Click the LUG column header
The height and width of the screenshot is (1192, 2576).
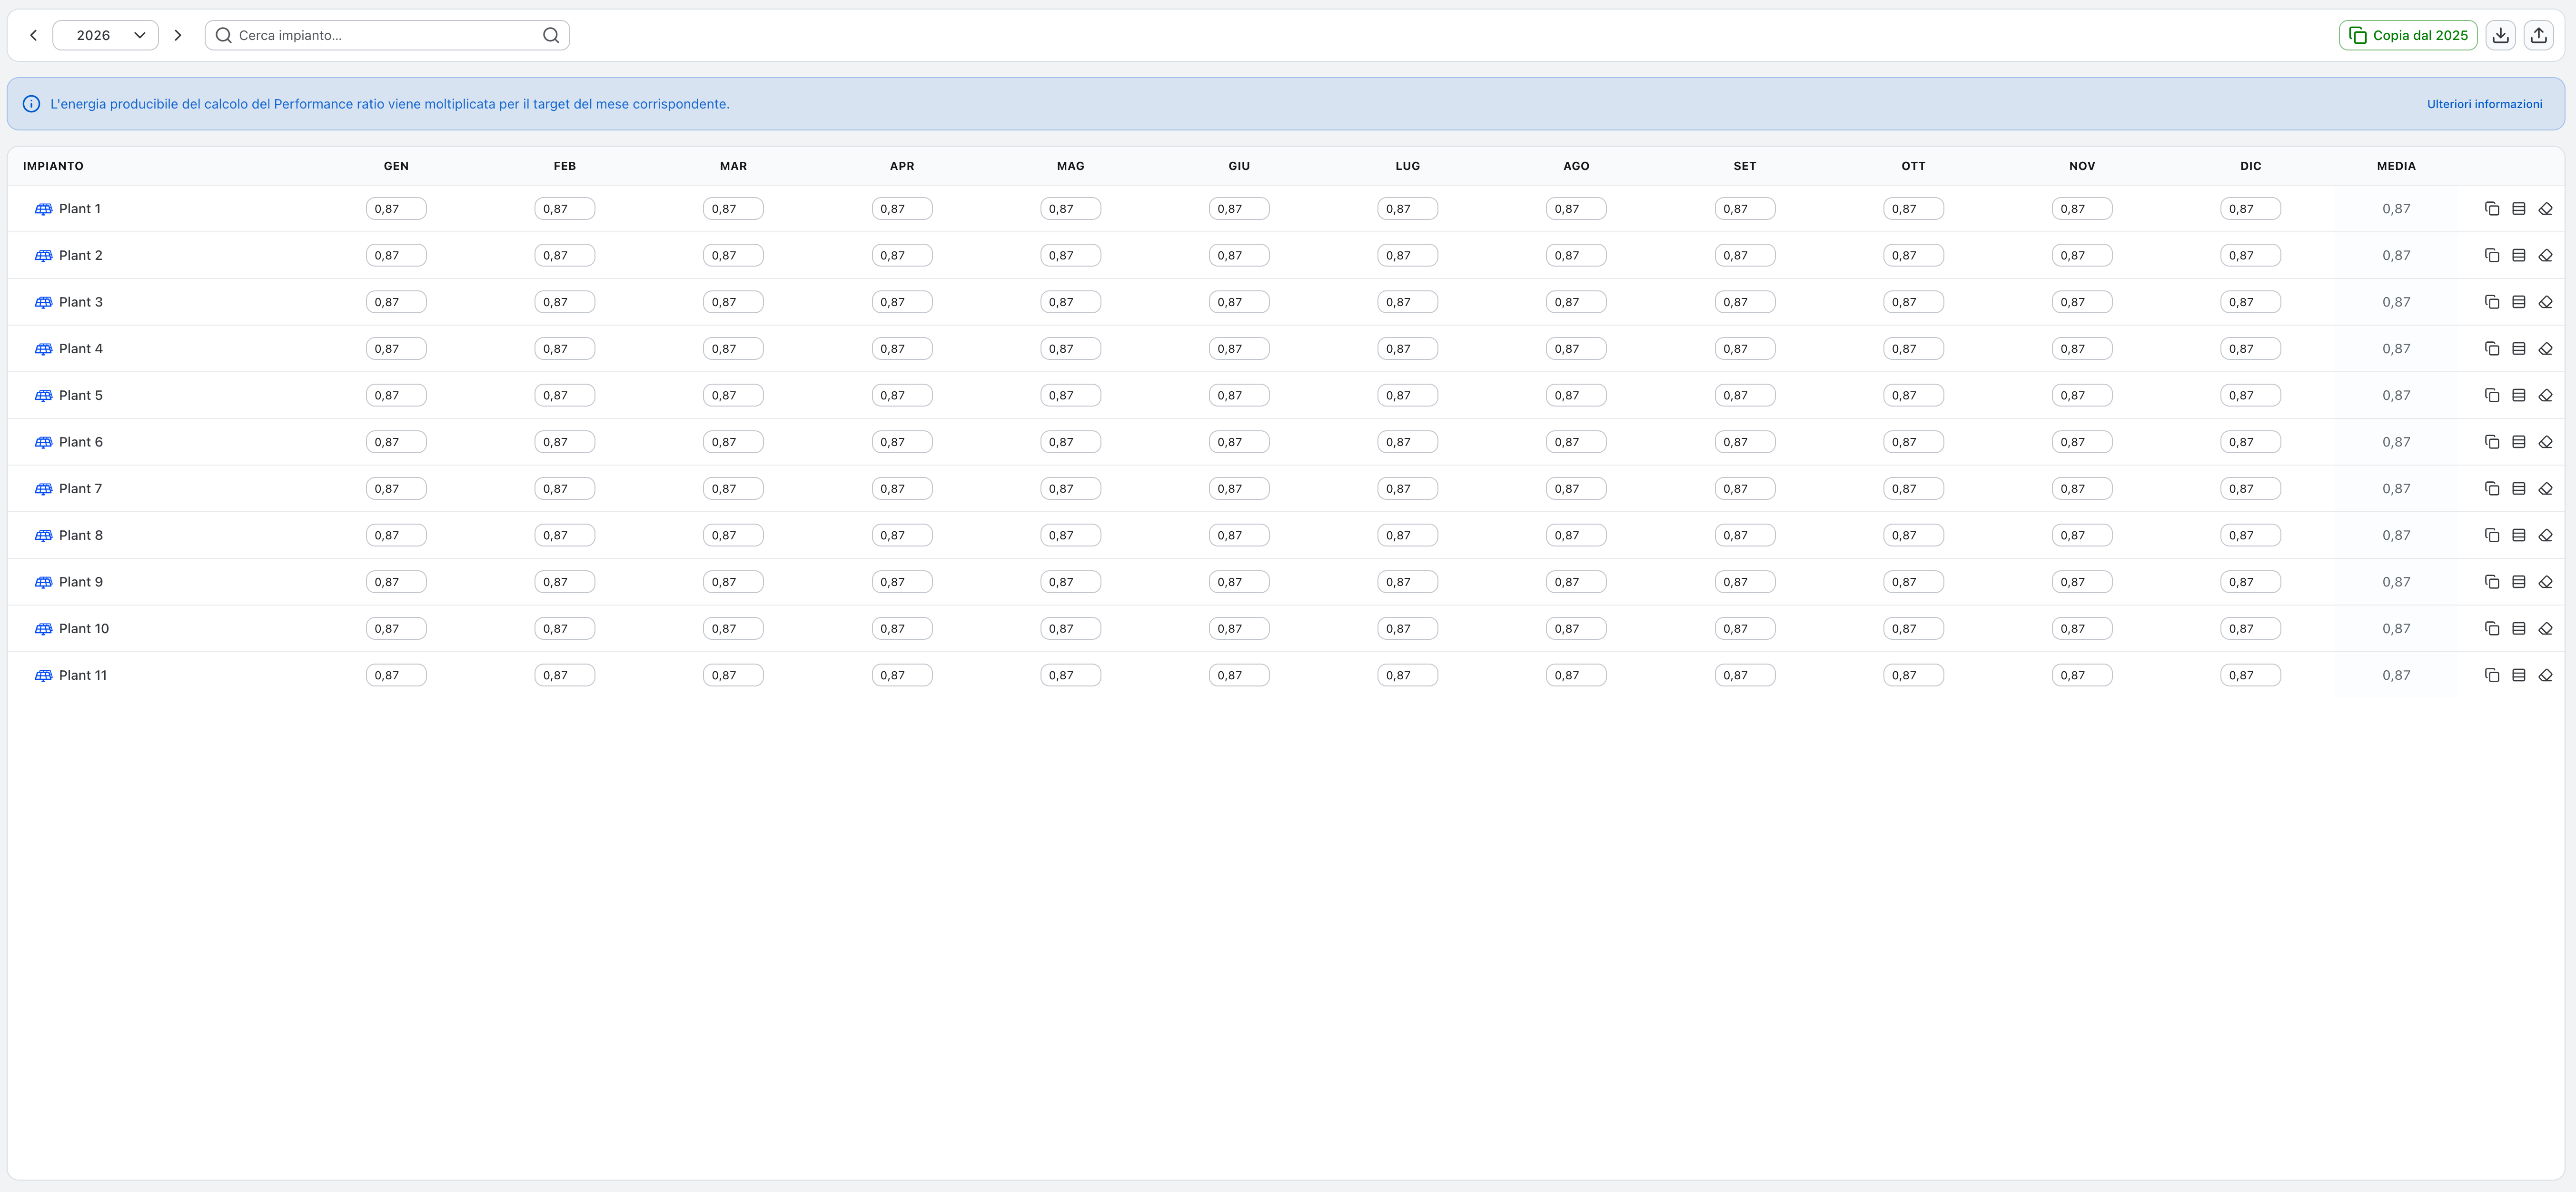click(x=1407, y=166)
